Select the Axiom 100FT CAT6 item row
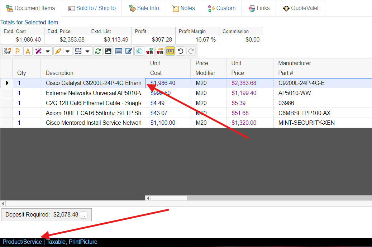 coord(93,113)
